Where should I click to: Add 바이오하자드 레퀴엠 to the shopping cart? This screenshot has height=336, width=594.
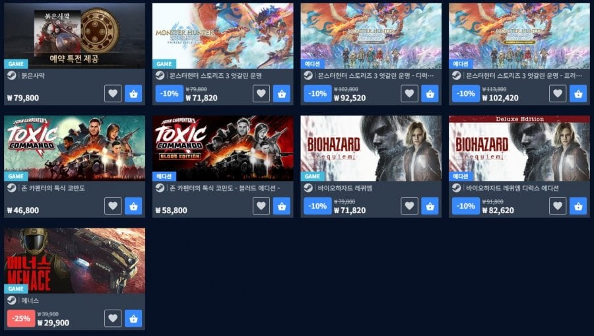point(430,206)
